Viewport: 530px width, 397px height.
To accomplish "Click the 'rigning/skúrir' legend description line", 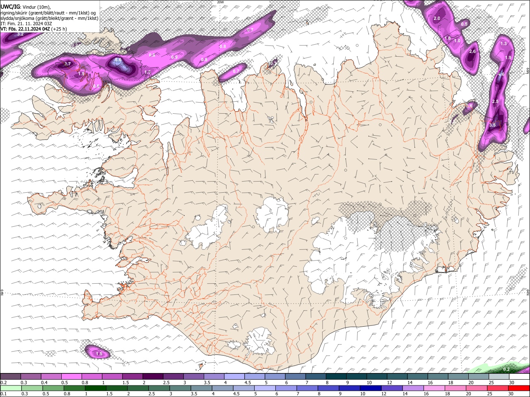I will click(x=48, y=12).
